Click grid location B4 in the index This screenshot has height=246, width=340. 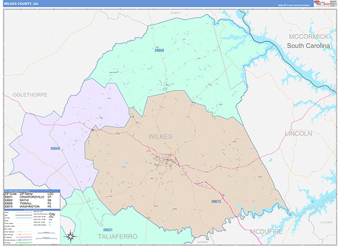(x=49, y=200)
